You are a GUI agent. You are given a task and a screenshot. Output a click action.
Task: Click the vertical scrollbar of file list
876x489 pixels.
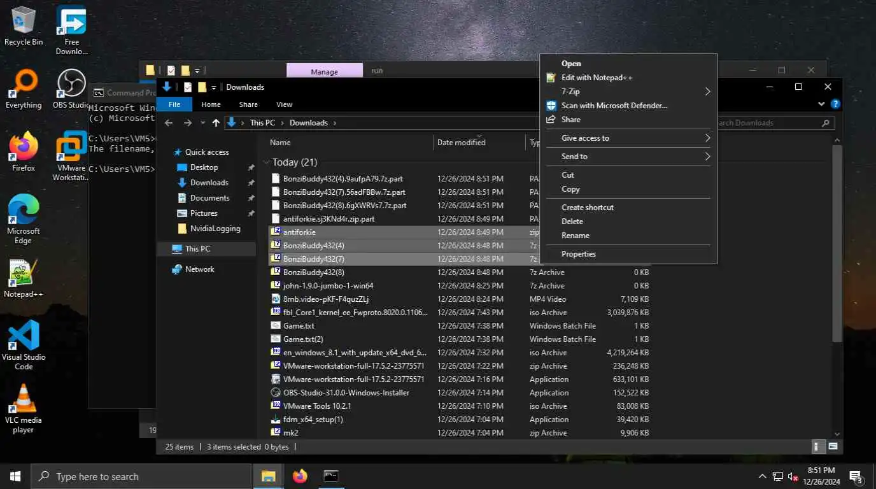coord(837,243)
